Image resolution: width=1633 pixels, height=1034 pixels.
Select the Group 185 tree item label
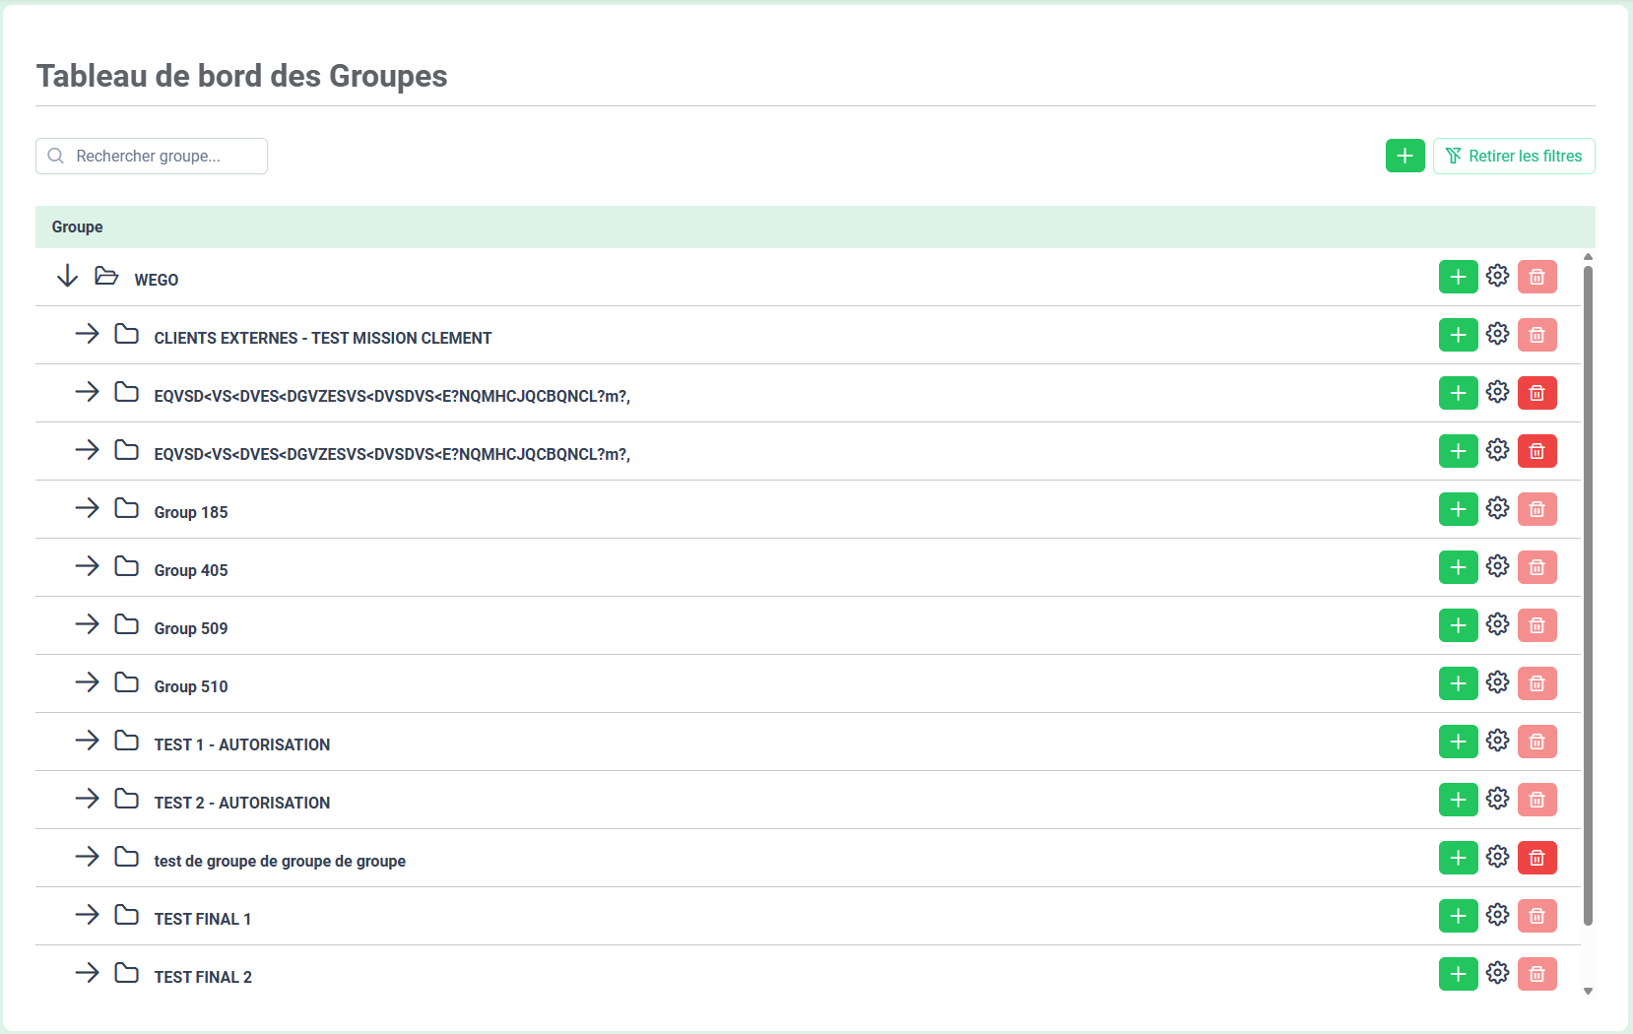[x=191, y=512]
